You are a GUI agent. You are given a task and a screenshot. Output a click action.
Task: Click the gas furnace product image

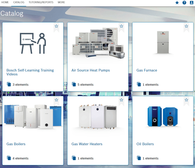163,42
